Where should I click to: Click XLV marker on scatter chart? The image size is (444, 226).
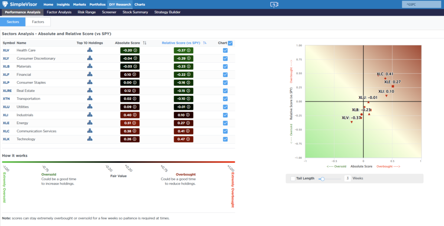tap(352, 122)
